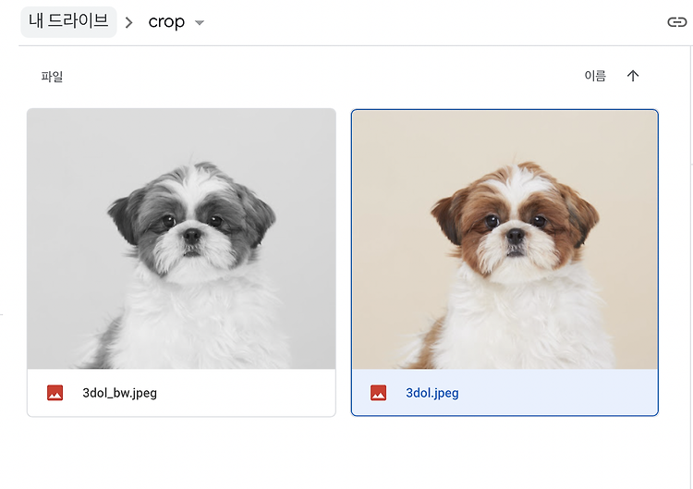
Task: Select the black and white puppy thumbnail
Action: 181,238
